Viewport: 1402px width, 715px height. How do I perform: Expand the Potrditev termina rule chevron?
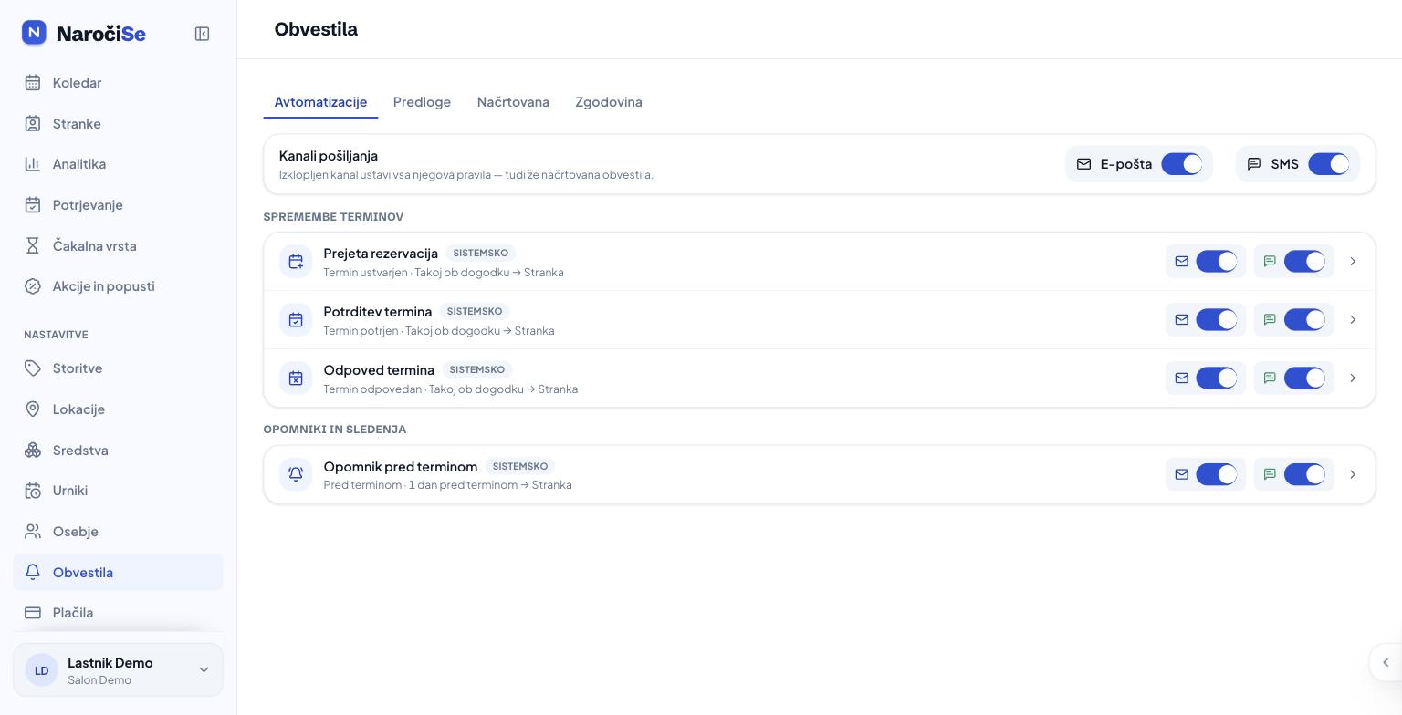click(x=1353, y=320)
